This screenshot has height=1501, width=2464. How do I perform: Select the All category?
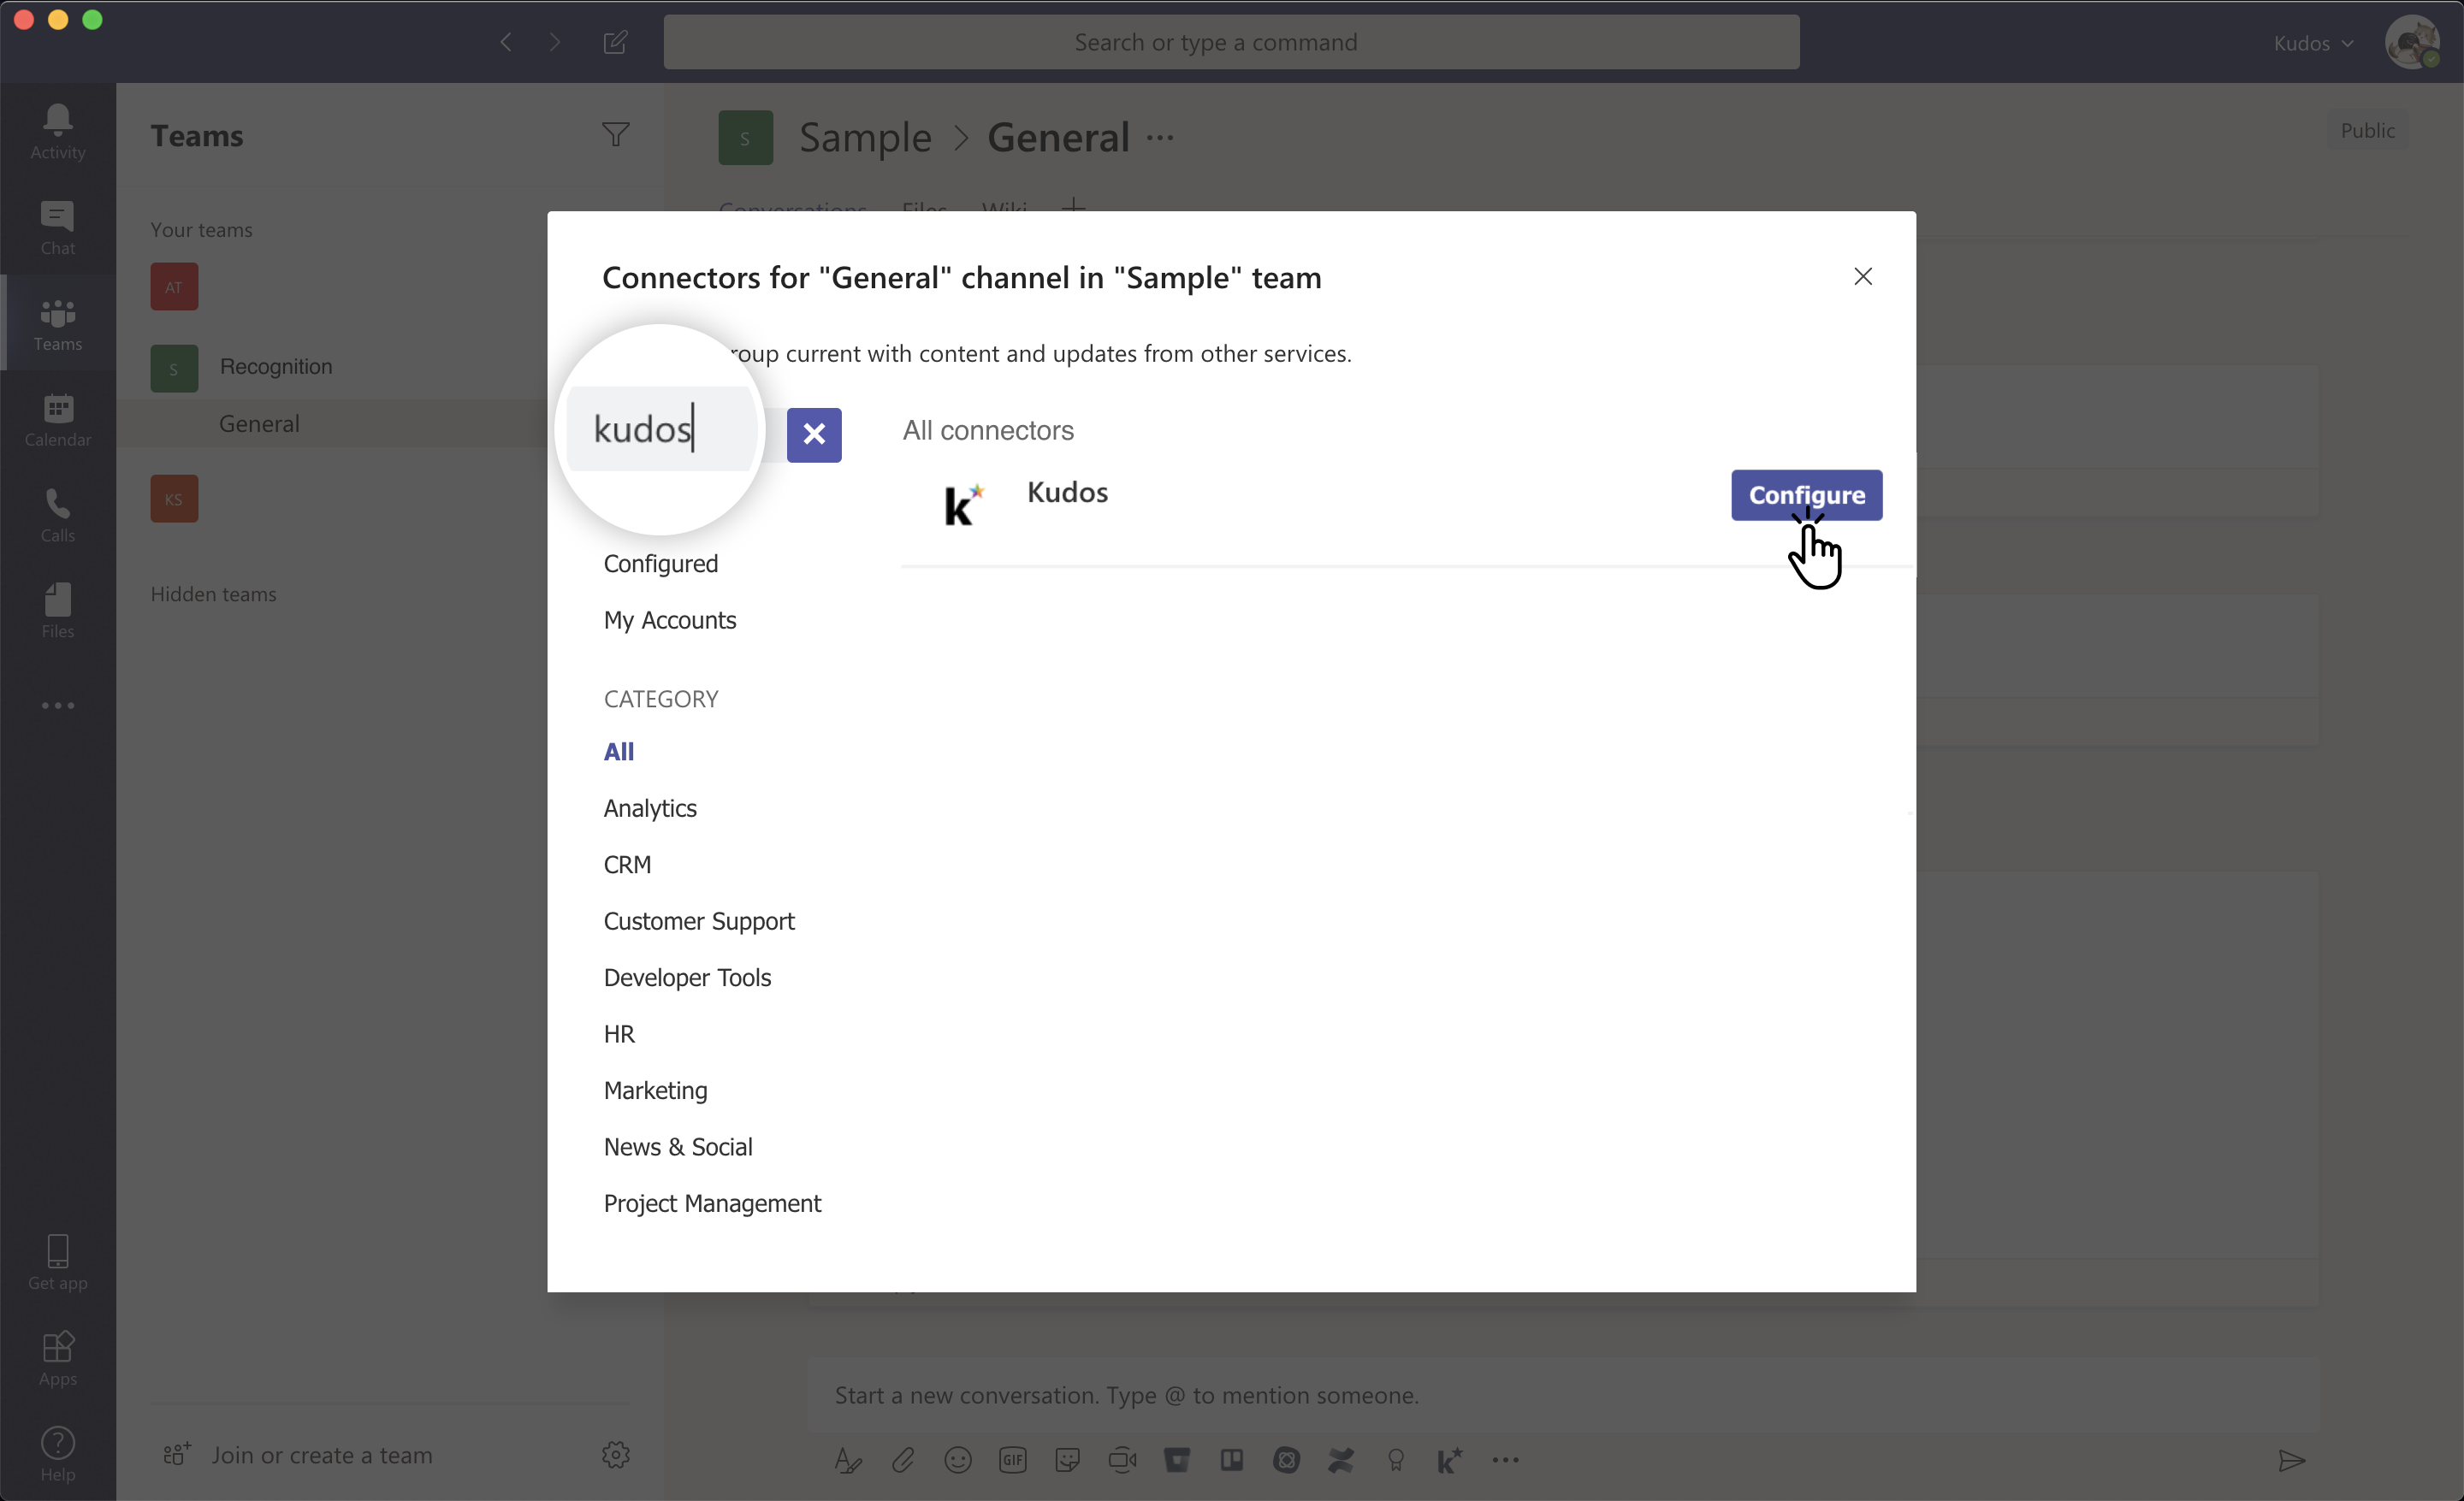pos(619,752)
